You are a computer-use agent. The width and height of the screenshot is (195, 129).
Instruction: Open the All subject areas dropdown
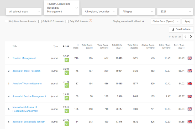[x=24, y=12]
